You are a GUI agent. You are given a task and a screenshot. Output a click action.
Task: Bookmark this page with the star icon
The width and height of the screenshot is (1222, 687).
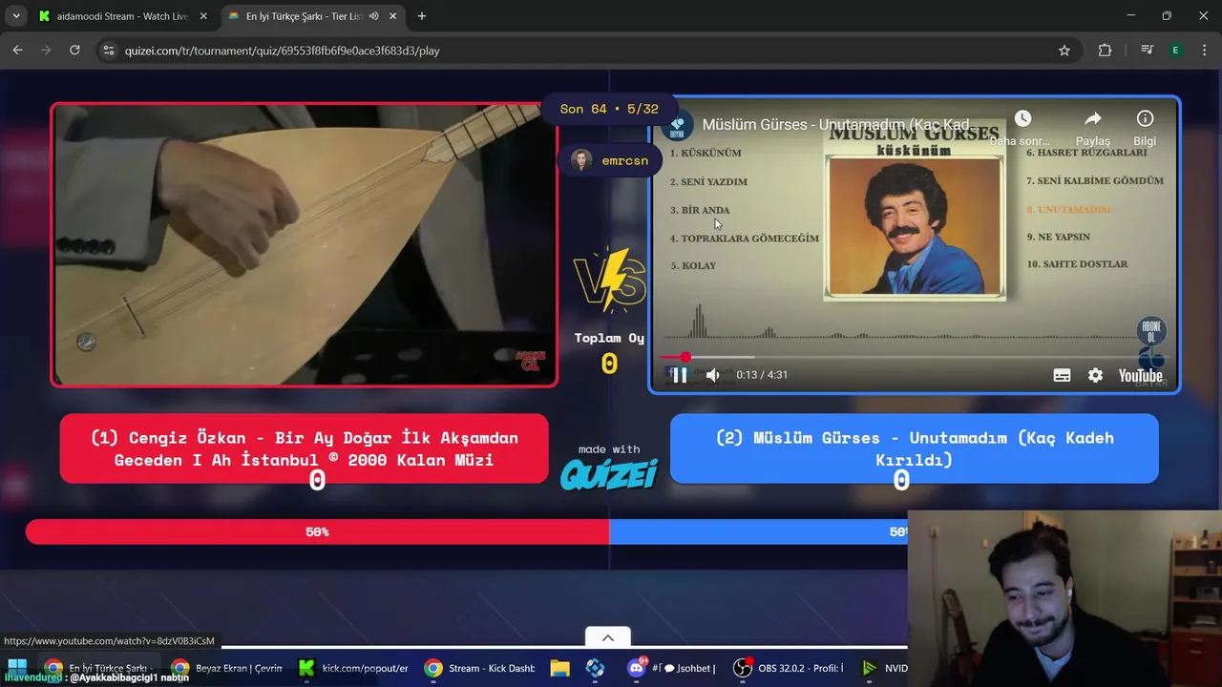pyautogui.click(x=1064, y=51)
